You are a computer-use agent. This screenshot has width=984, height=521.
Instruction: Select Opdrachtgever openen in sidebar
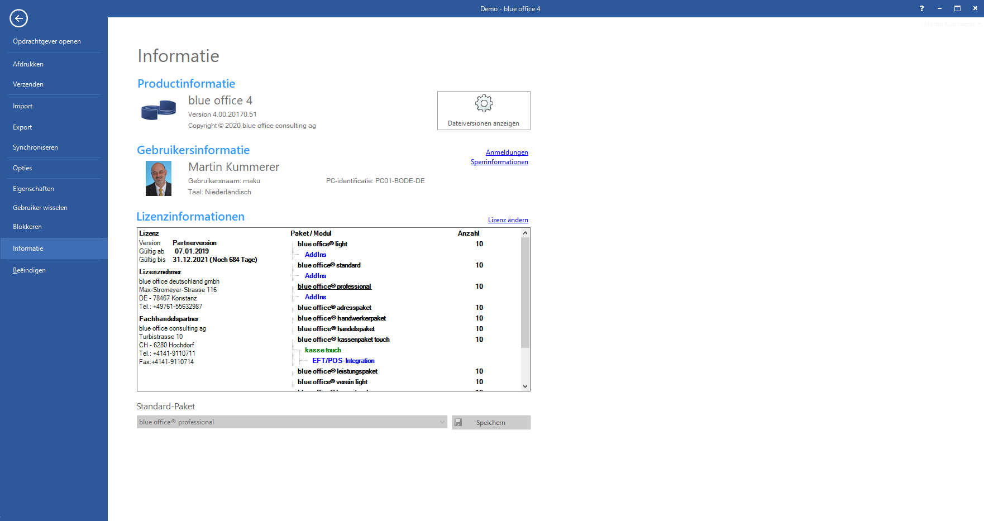click(47, 41)
